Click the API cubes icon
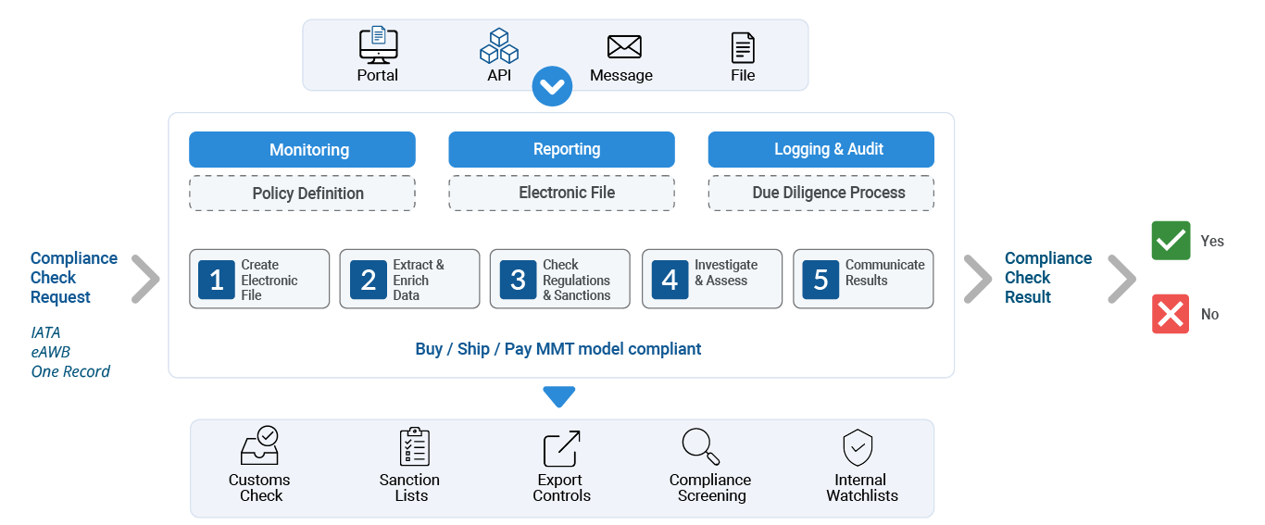 [499, 45]
